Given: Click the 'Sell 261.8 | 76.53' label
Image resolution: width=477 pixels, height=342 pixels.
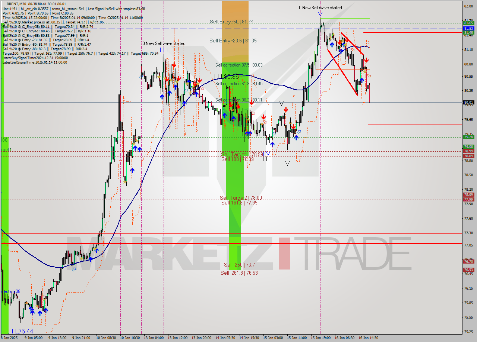Looking at the screenshot, I should pos(239,273).
